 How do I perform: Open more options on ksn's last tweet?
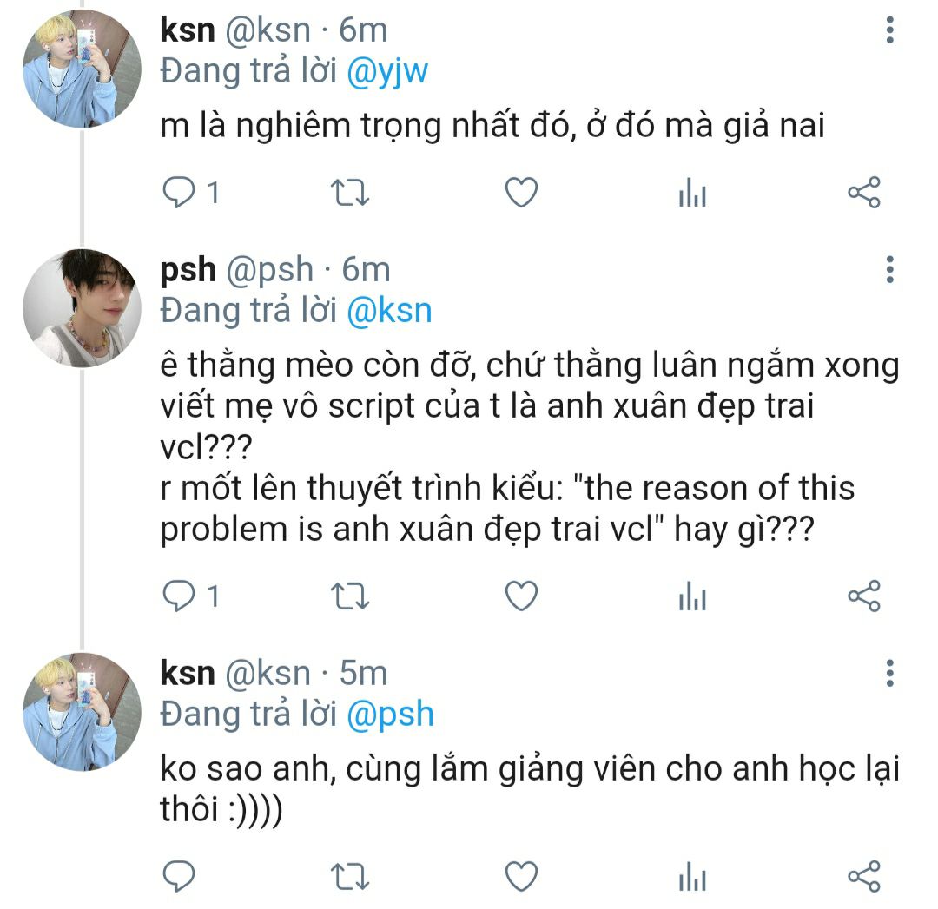click(889, 673)
